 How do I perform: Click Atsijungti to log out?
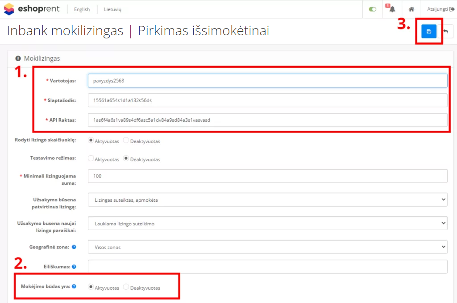pyautogui.click(x=440, y=9)
